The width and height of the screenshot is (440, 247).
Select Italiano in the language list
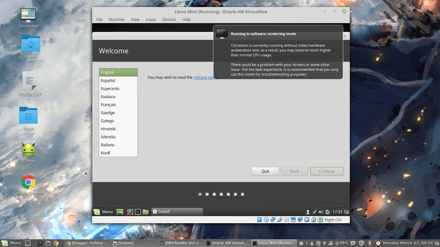coord(118,145)
